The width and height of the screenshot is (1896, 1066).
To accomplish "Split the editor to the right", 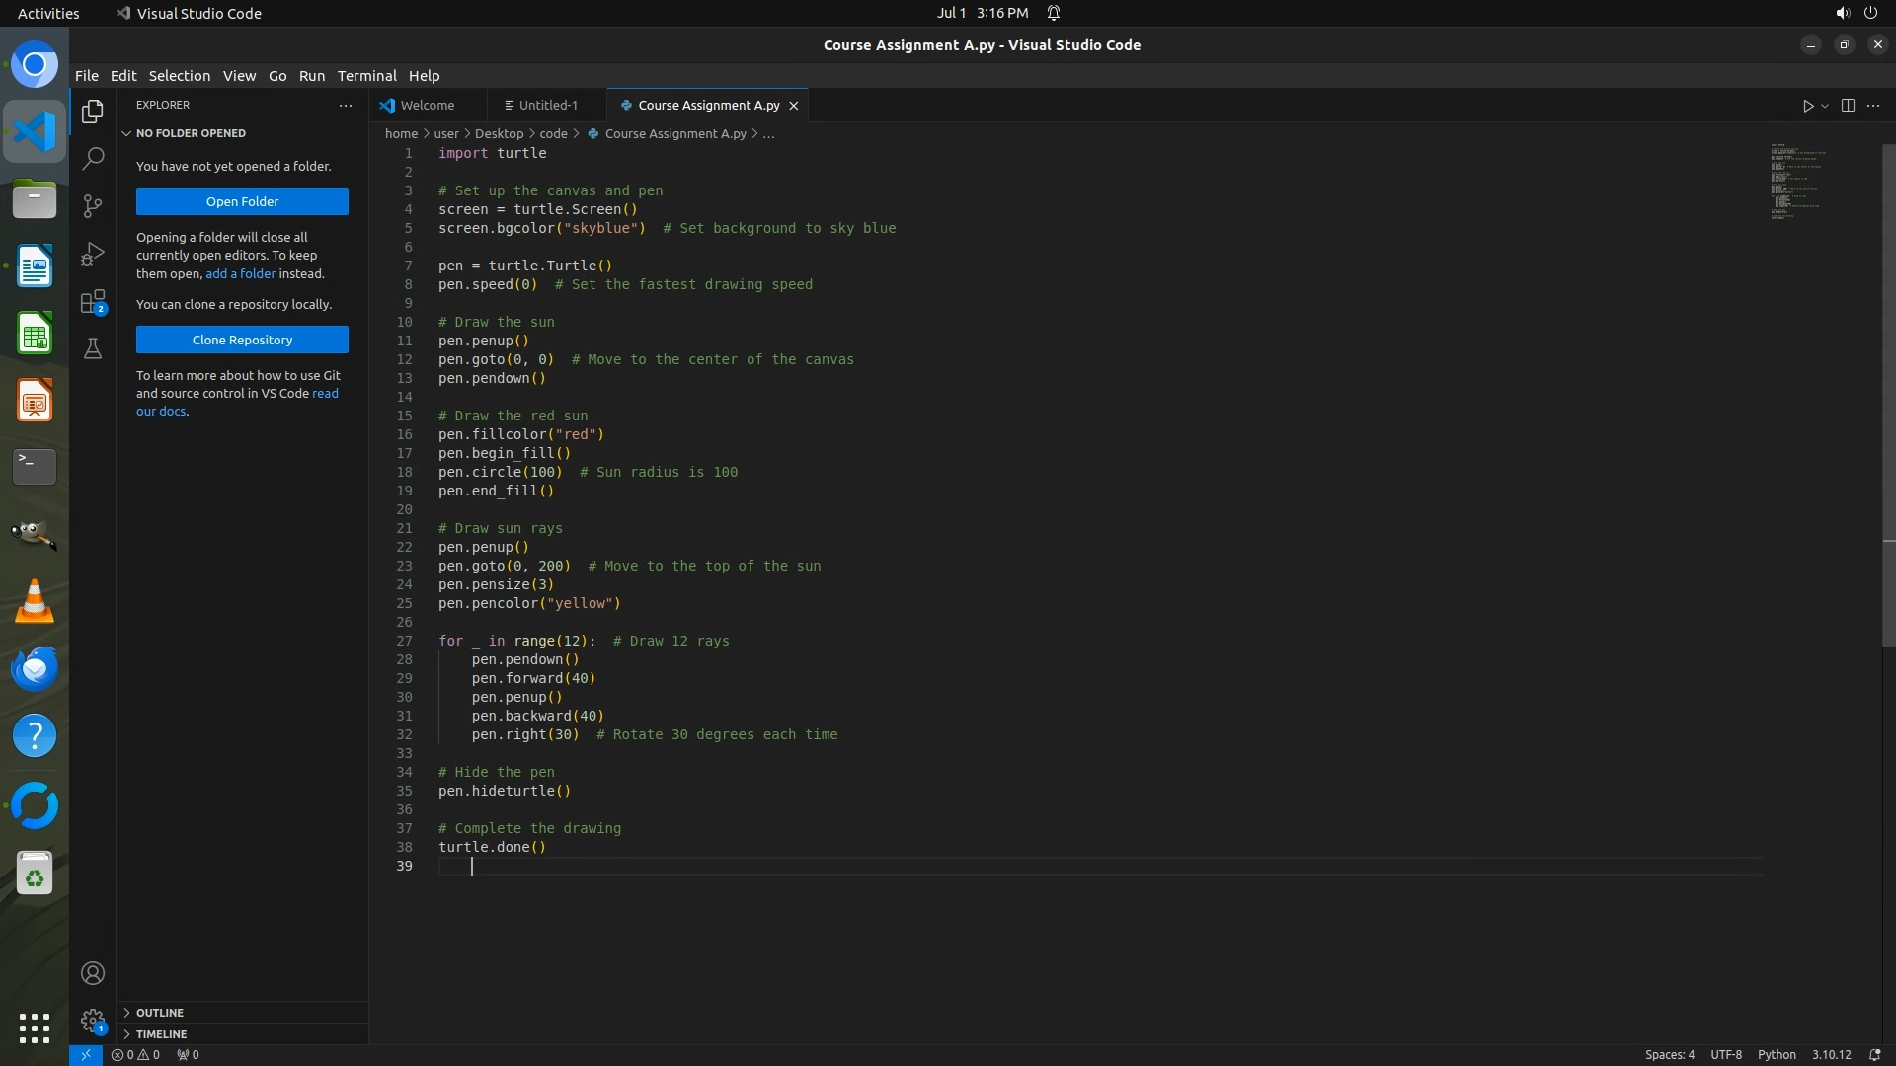I will pyautogui.click(x=1848, y=106).
